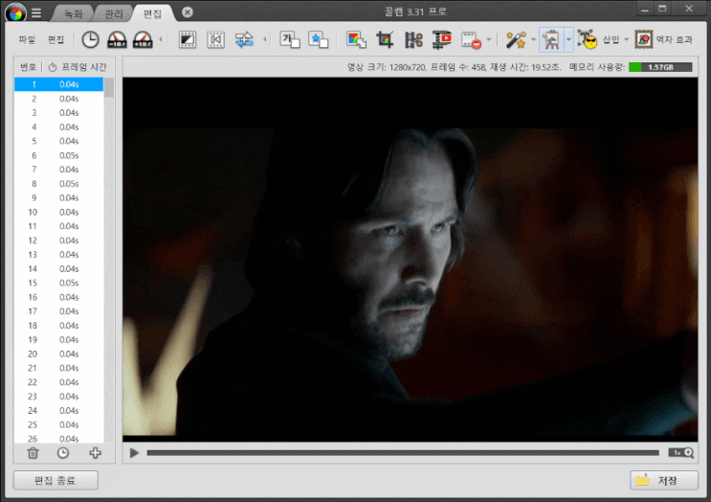Click the Honeycam logo icon
This screenshot has width=711, height=502.
15,12
